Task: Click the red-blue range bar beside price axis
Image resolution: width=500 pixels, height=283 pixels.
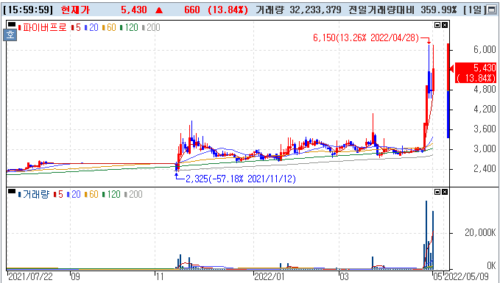Action: [x=448, y=90]
